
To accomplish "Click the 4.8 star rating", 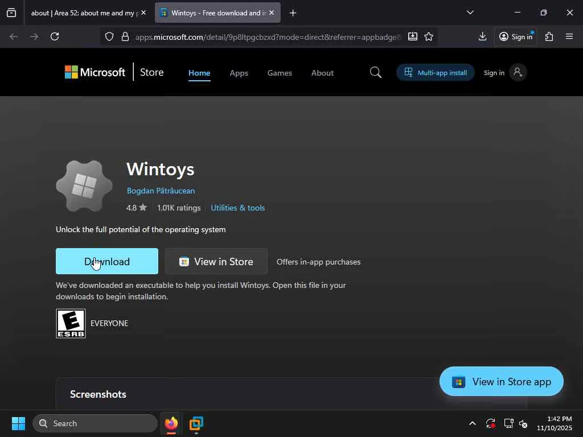I will click(x=137, y=208).
